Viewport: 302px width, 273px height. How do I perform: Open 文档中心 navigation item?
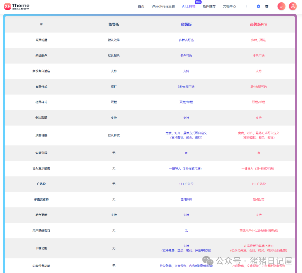(x=229, y=6)
